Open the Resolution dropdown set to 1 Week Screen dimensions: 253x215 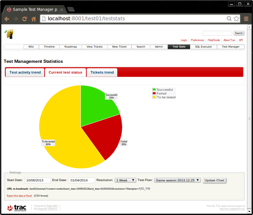point(125,180)
